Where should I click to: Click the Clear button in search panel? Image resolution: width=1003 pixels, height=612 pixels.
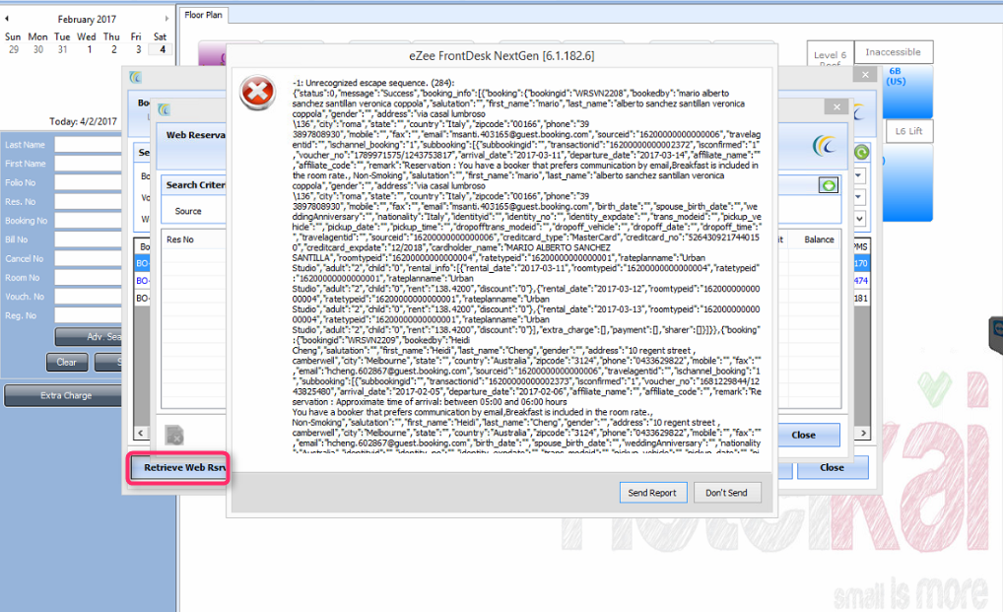click(x=67, y=362)
